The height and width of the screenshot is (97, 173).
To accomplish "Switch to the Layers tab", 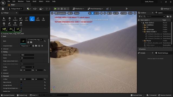I will coord(159,13).
